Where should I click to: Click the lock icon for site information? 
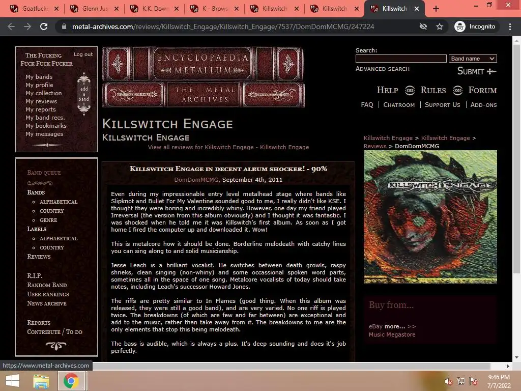pyautogui.click(x=64, y=26)
